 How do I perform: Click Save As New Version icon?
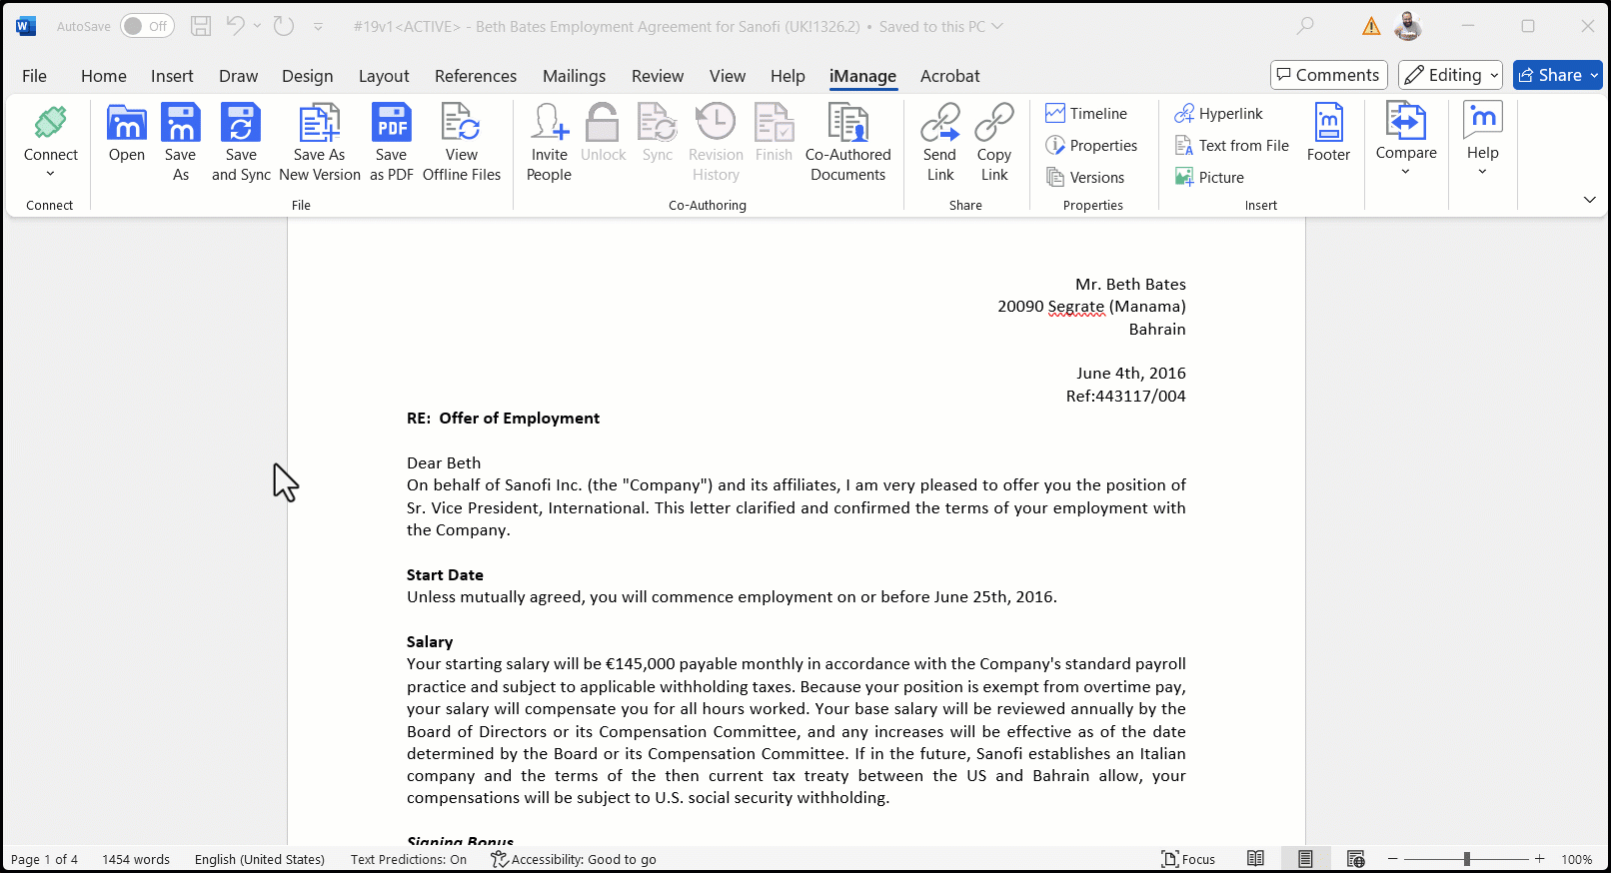319,124
